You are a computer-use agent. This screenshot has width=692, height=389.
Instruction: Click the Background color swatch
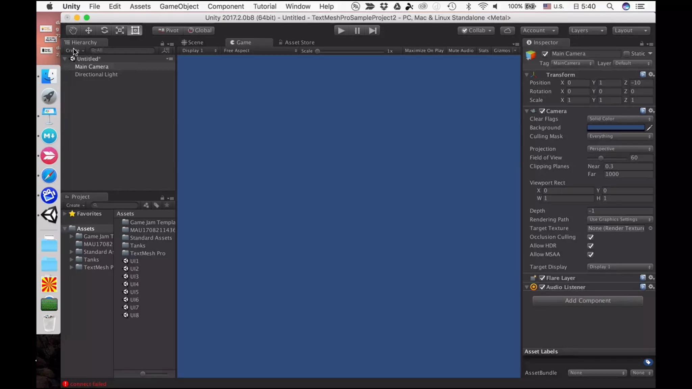pos(616,128)
